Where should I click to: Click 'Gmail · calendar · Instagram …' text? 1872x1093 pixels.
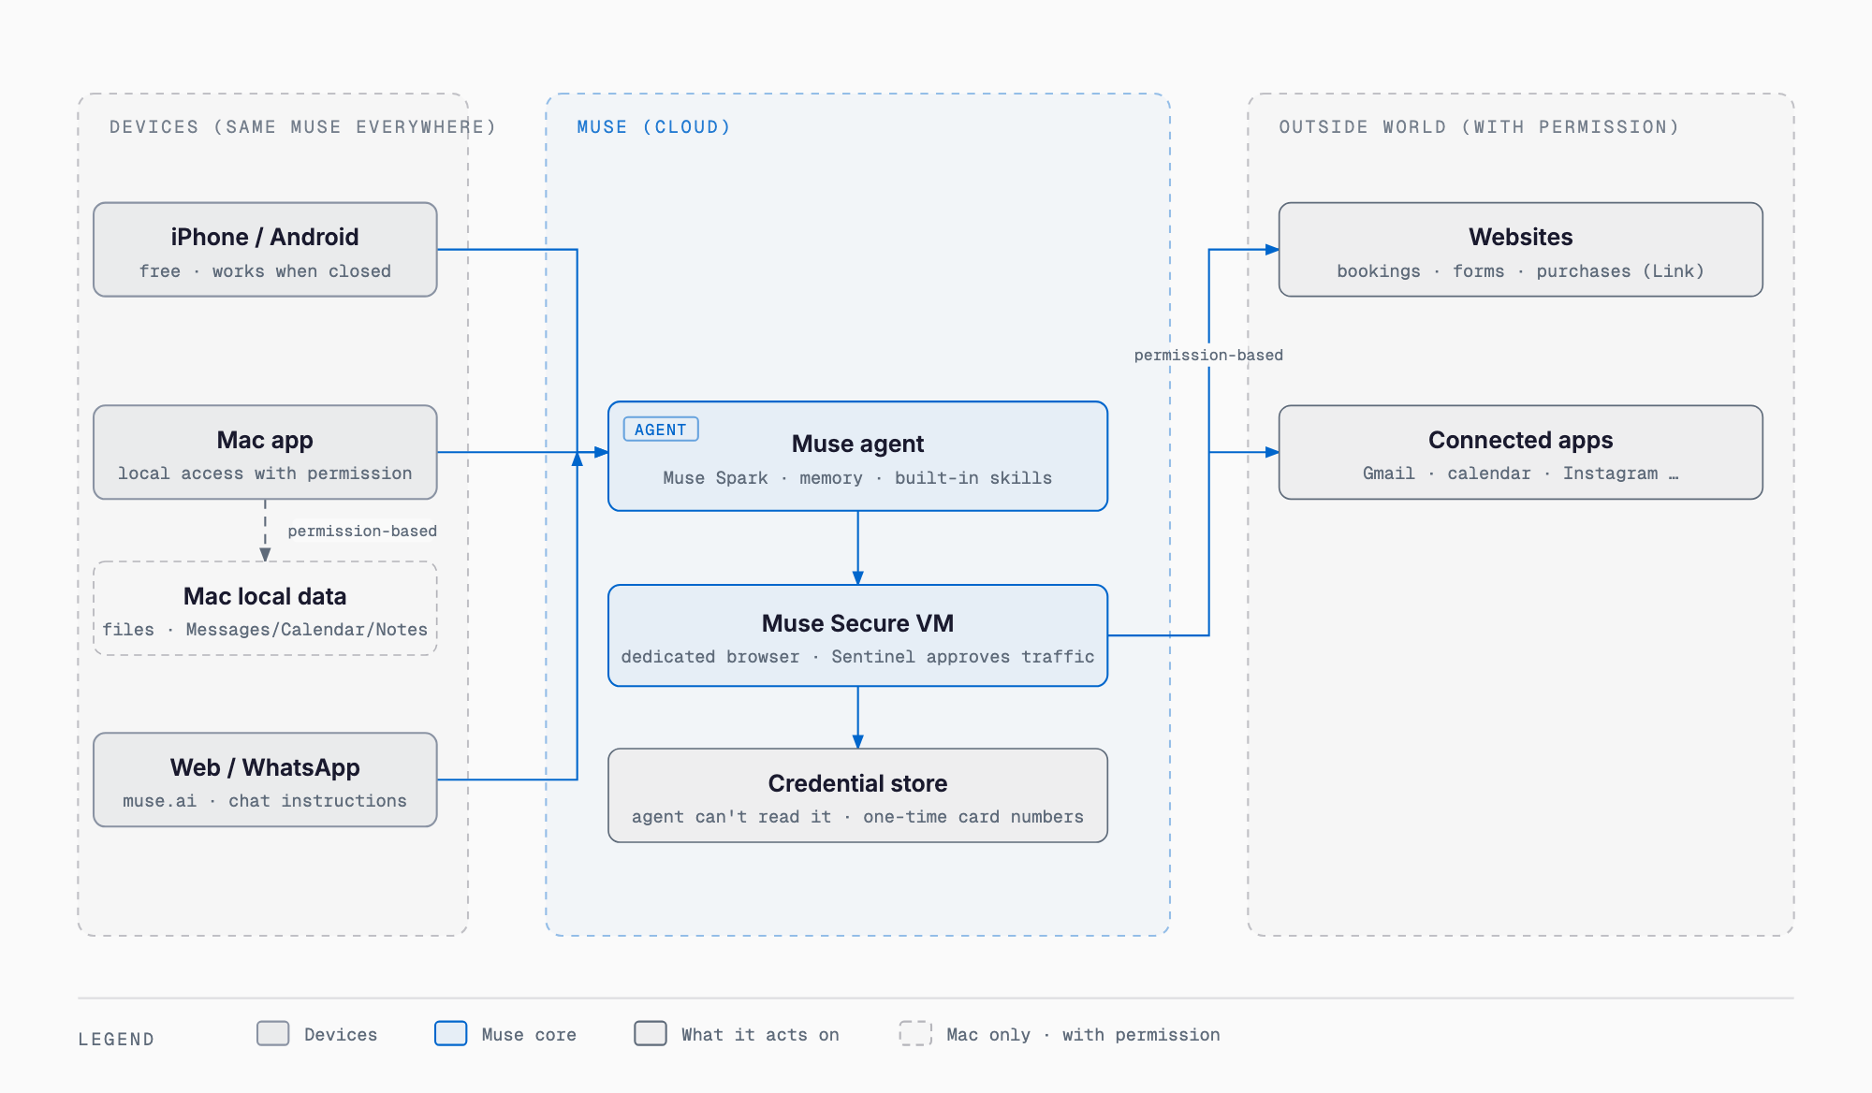[x=1521, y=474]
